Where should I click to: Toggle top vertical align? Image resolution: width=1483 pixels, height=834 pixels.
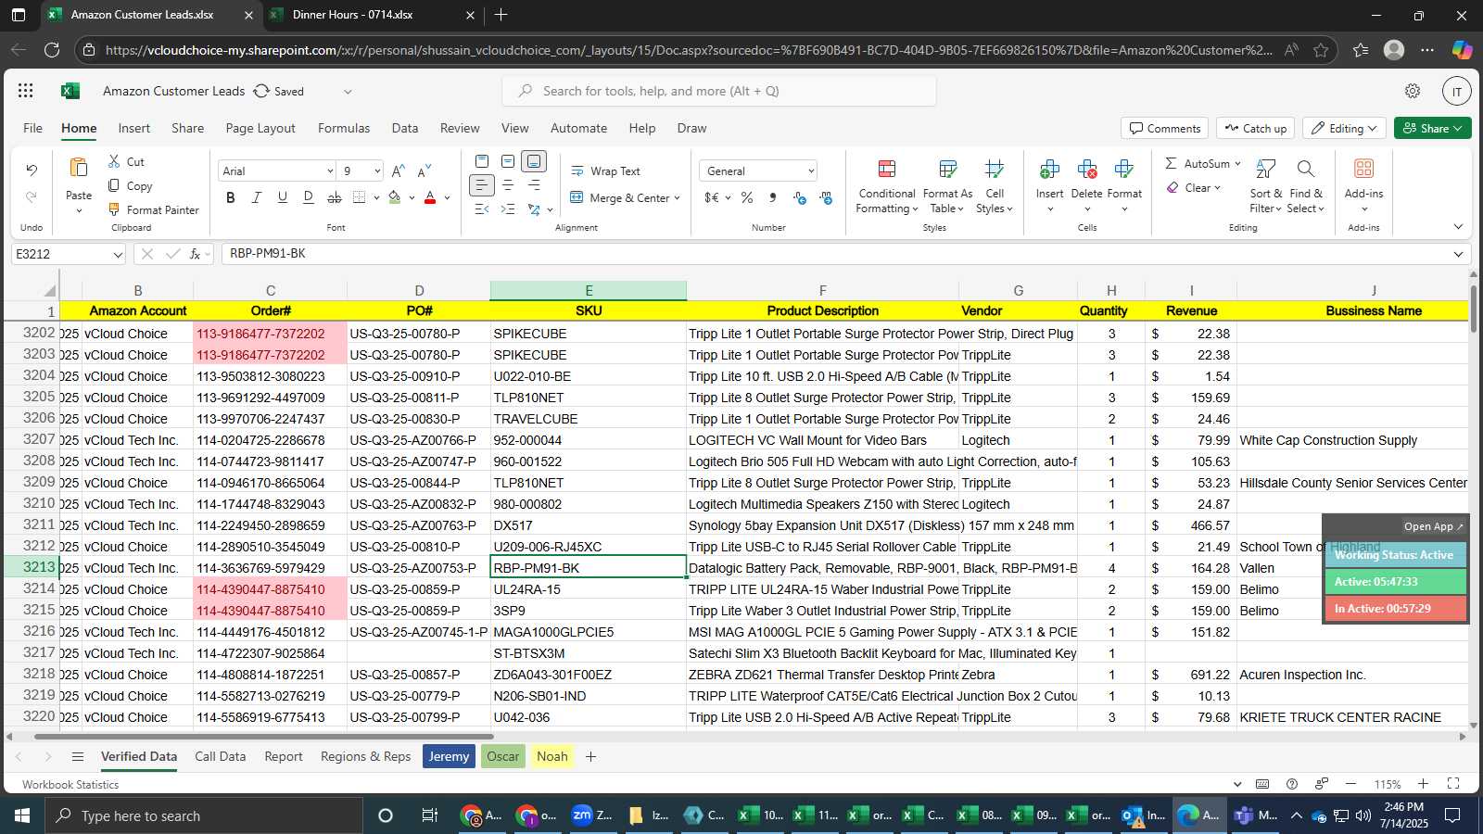(x=482, y=161)
